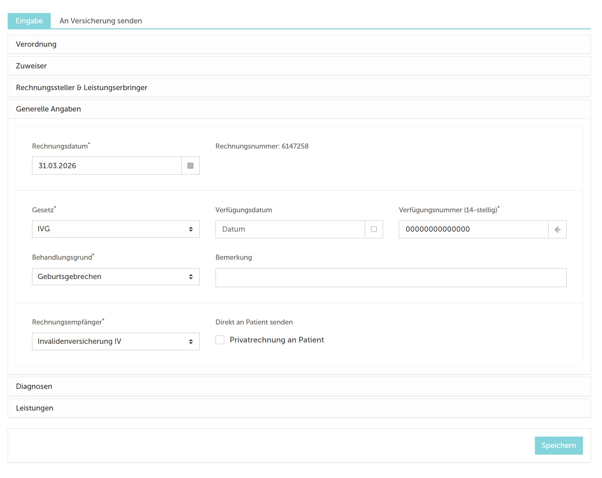Click the Speichern button
The image size is (602, 478).
[559, 446]
